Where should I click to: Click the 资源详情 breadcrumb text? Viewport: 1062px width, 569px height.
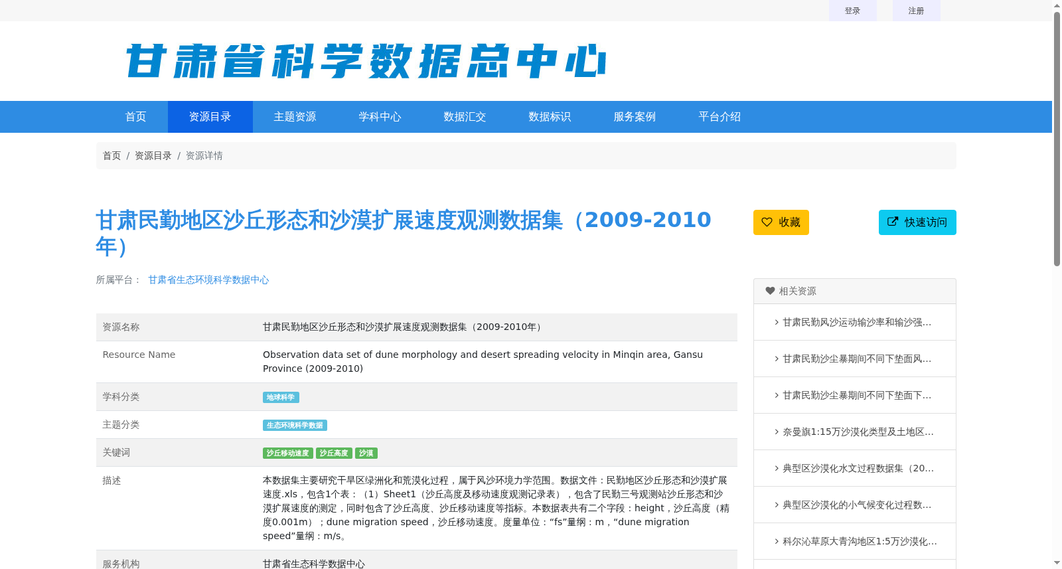pos(204,155)
